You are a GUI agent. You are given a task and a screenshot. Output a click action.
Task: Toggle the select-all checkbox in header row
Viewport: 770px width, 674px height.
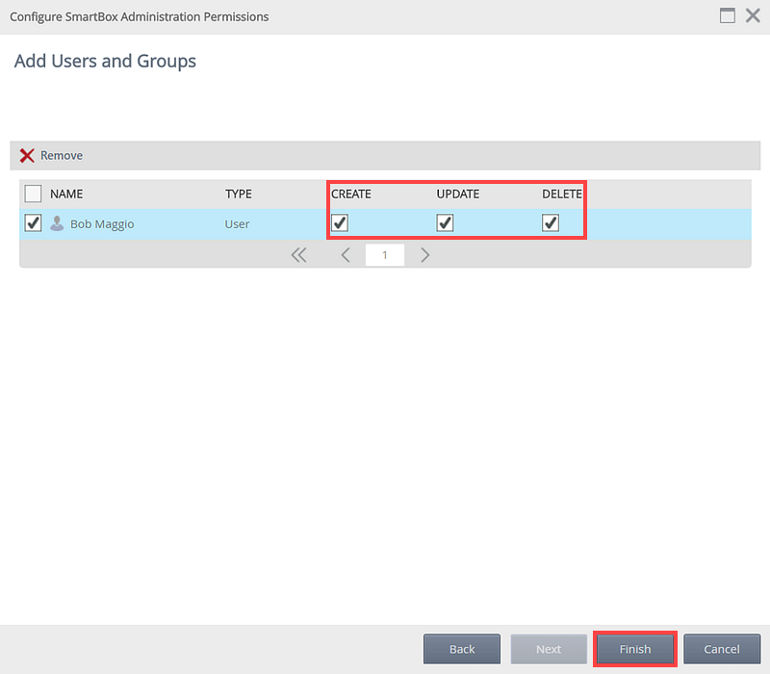click(x=33, y=194)
